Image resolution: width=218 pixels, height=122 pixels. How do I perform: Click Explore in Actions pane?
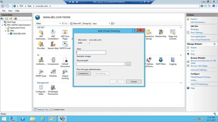point(193,19)
